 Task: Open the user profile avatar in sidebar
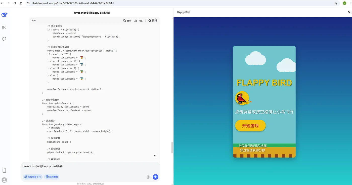coord(4,180)
